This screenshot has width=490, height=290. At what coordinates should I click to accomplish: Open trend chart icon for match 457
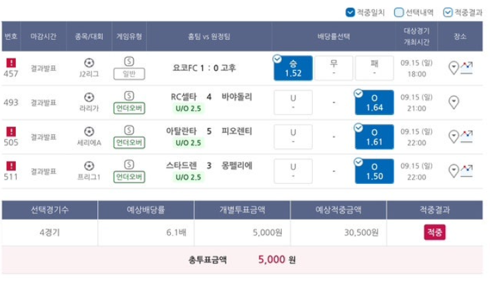[x=467, y=68]
